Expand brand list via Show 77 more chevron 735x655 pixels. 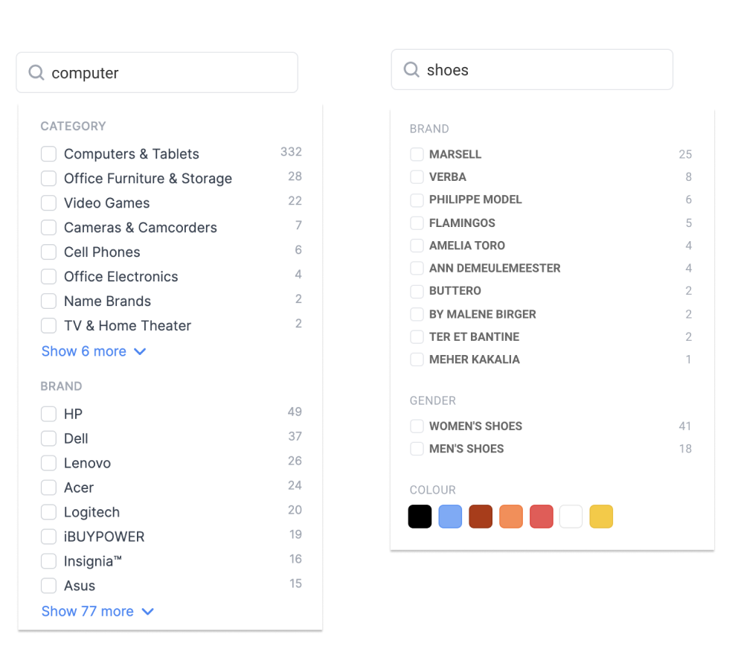[147, 611]
